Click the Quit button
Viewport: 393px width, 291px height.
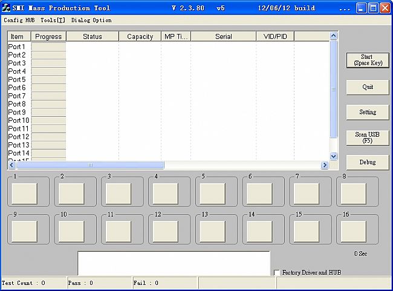click(367, 87)
